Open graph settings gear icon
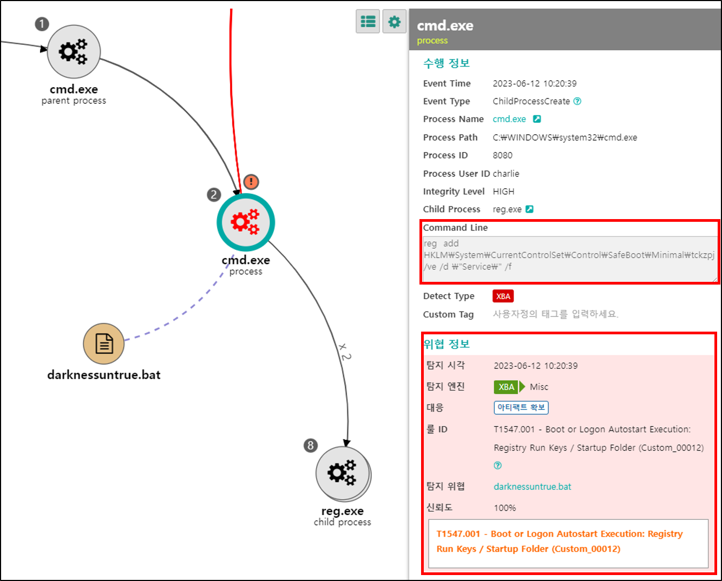722x581 pixels. pos(395,22)
